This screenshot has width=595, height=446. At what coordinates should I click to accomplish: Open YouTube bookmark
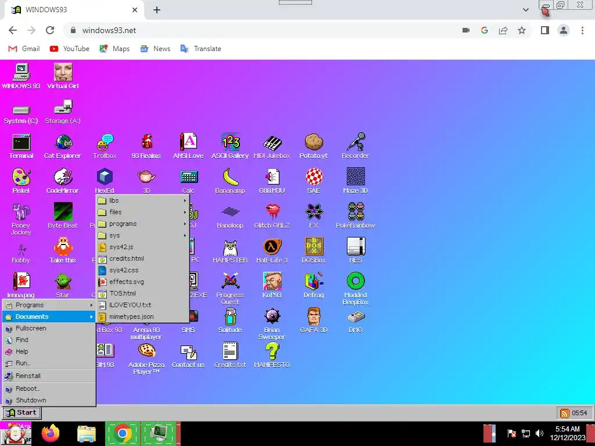[70, 49]
